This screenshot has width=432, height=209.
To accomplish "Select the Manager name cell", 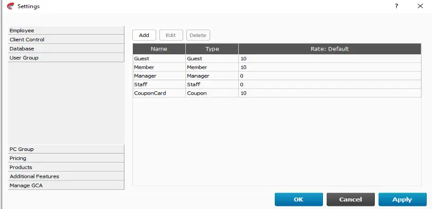I will pos(159,76).
